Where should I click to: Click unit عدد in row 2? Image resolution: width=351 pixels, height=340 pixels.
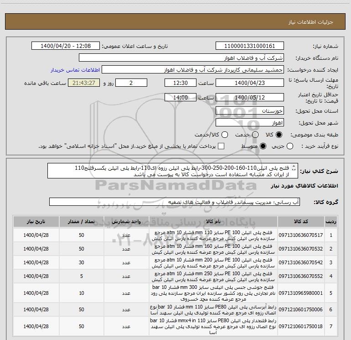pyautogui.click(x=126, y=249)
